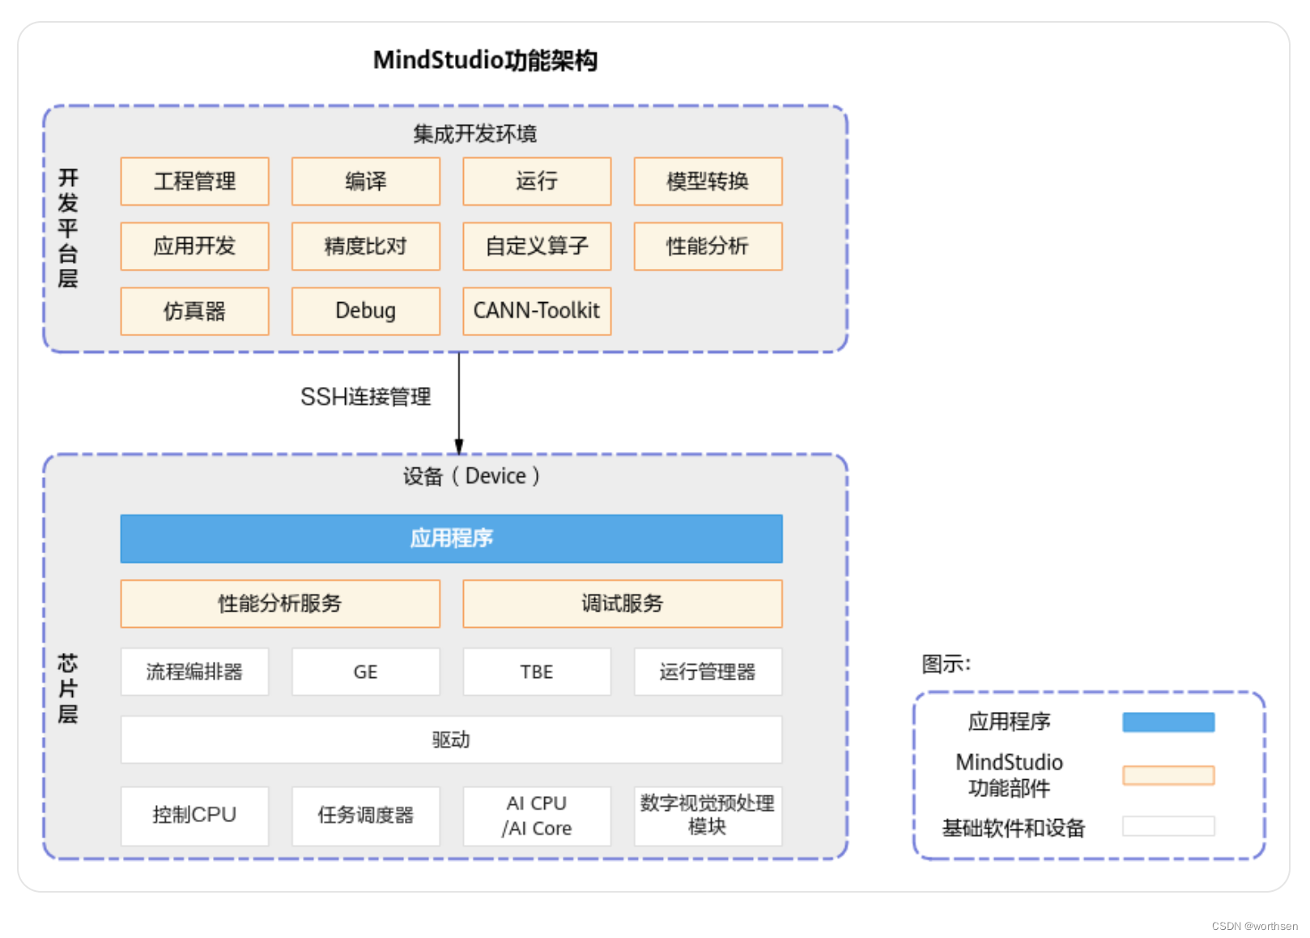Click the 工程管理 box
Screen dimensions: 1310x938
194,181
